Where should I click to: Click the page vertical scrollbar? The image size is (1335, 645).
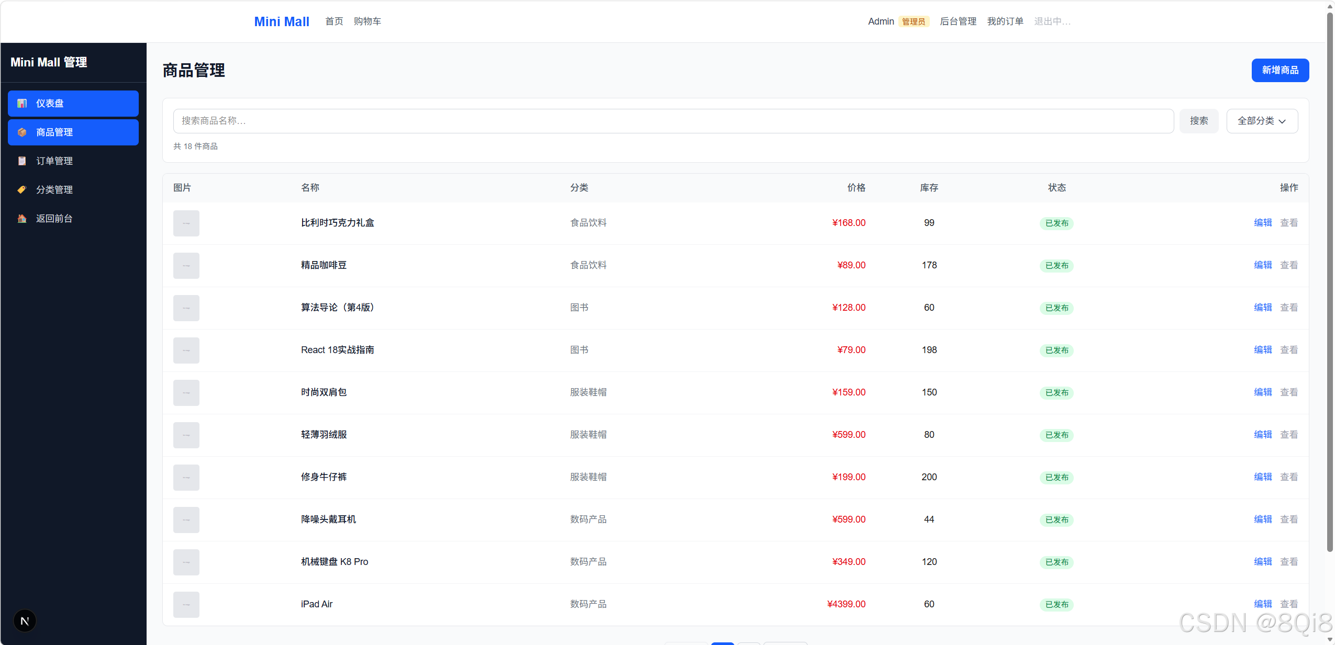(1330, 282)
